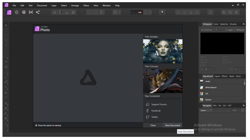Click the White Balance adjustment icon

(x=202, y=87)
